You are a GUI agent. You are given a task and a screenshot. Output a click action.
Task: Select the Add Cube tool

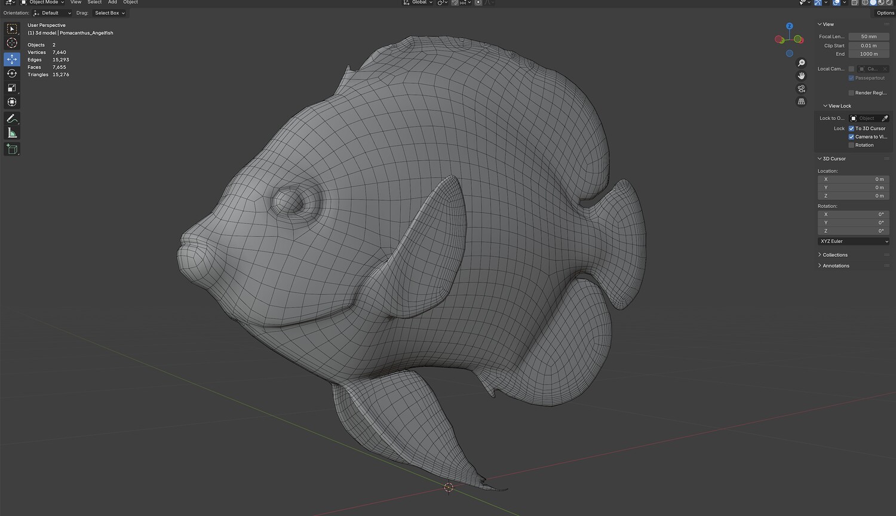click(12, 149)
